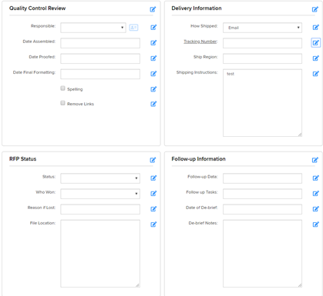This screenshot has height=296, width=323.
Task: Click the File Location text area
Action: [x=100, y=254]
